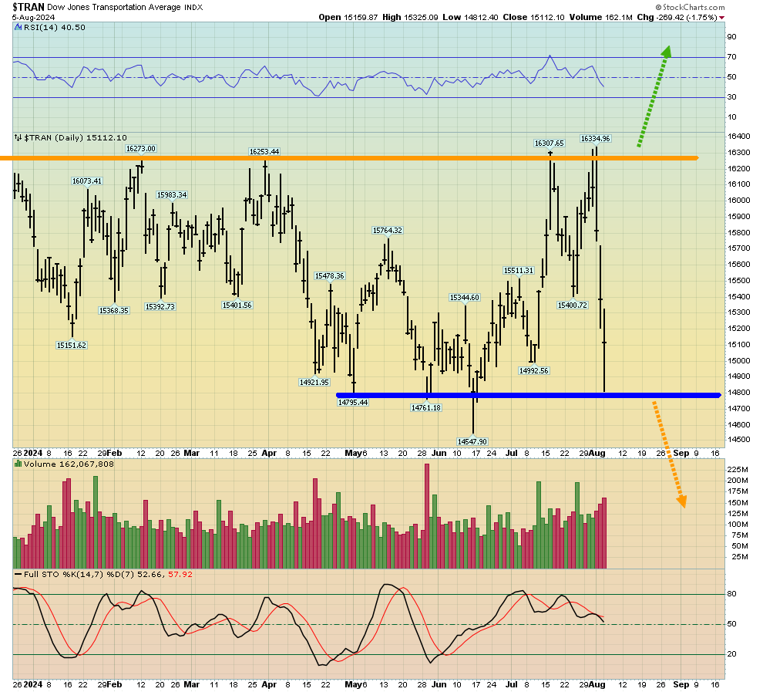Click the Volume legend icon

(18, 464)
